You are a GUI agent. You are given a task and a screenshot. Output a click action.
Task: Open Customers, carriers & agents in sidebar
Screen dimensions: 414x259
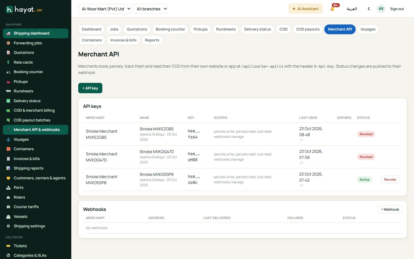pyautogui.click(x=36, y=178)
